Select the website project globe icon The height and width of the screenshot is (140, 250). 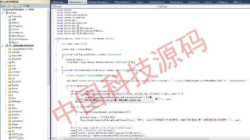(7, 46)
